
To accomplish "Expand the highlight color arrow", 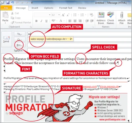I will [57, 21].
